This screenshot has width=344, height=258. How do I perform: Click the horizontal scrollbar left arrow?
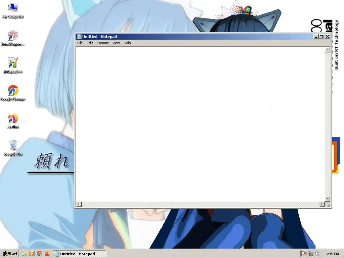(79, 204)
